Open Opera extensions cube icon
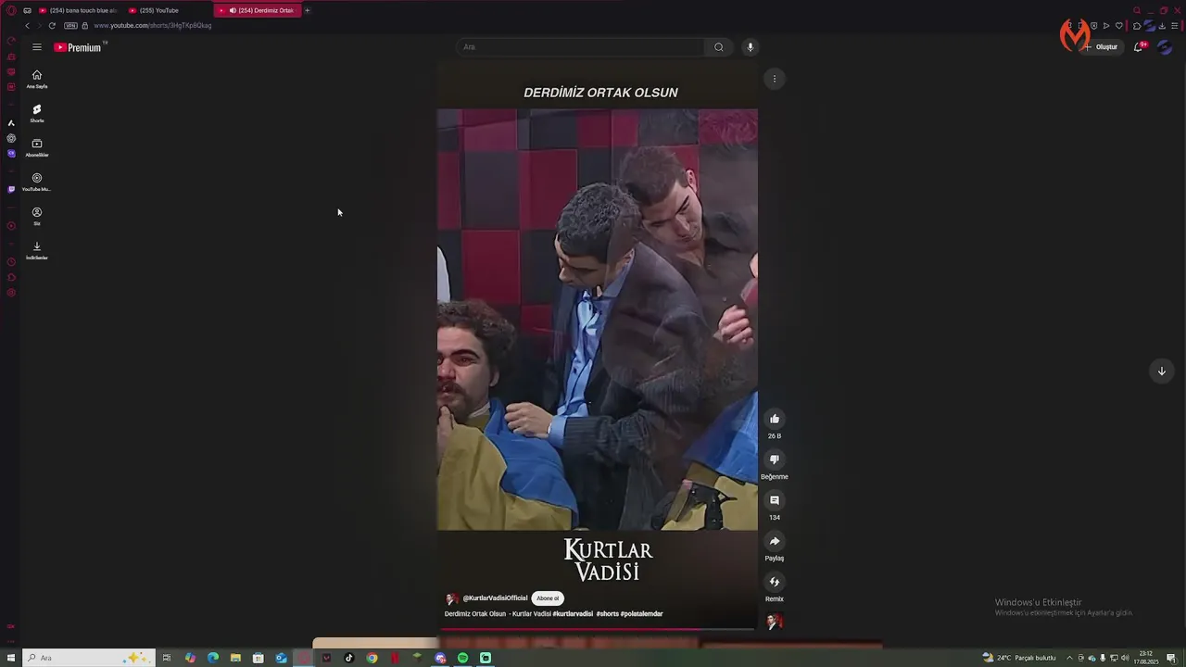The height and width of the screenshot is (667, 1186). pos(1138,26)
